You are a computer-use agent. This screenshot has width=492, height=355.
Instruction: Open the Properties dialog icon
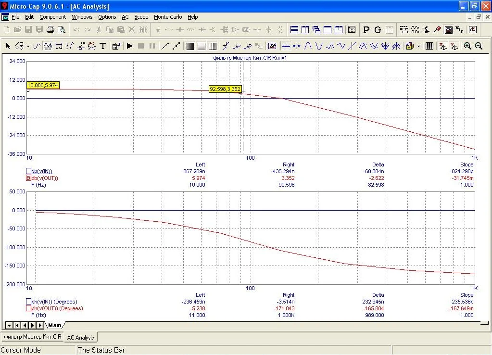pos(116,46)
